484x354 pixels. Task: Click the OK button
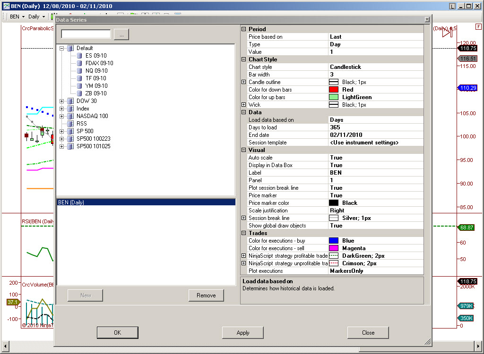coord(118,333)
